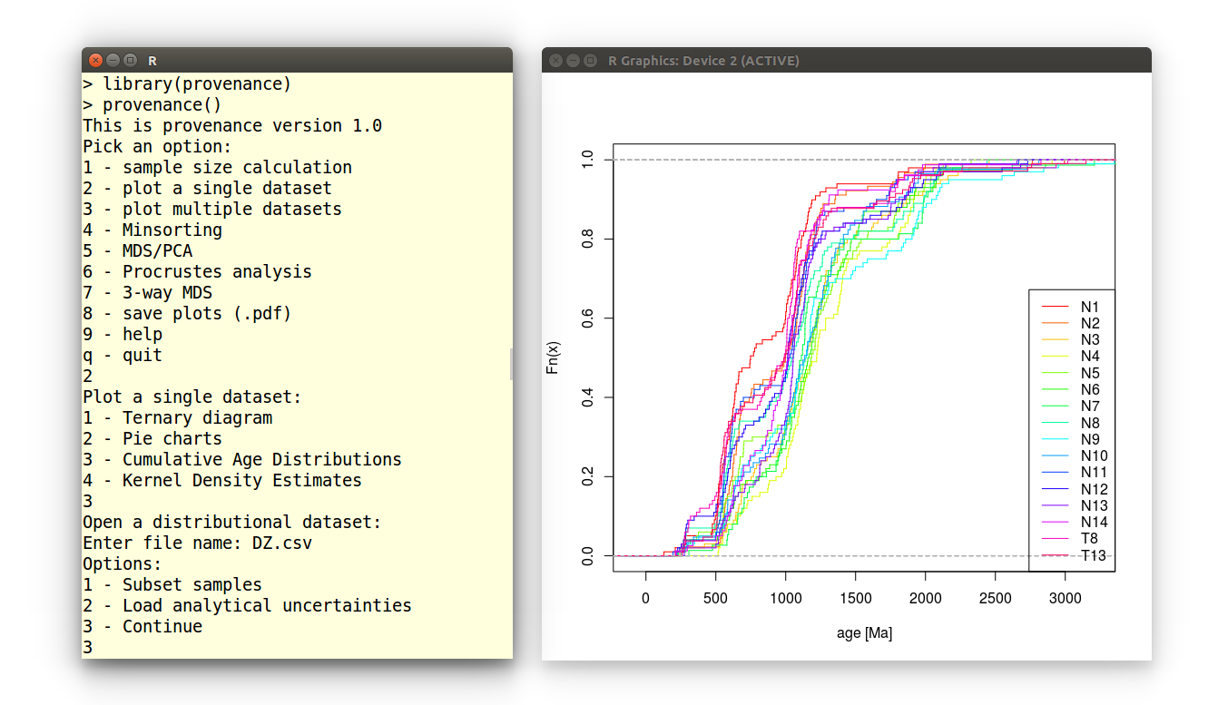Click the N2 label in the legend
This screenshot has width=1218, height=705.
(x=1090, y=323)
